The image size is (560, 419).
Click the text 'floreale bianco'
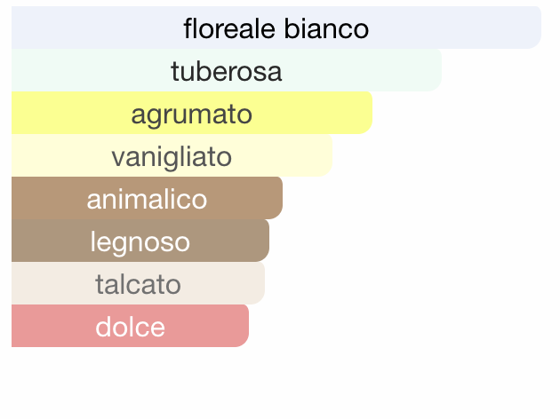point(276,28)
